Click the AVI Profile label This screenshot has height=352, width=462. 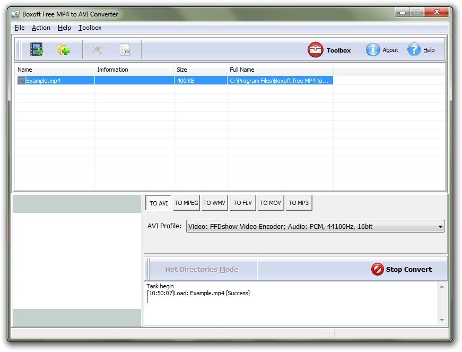pyautogui.click(x=164, y=226)
